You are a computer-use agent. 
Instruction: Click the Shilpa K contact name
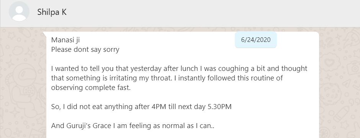tap(52, 12)
